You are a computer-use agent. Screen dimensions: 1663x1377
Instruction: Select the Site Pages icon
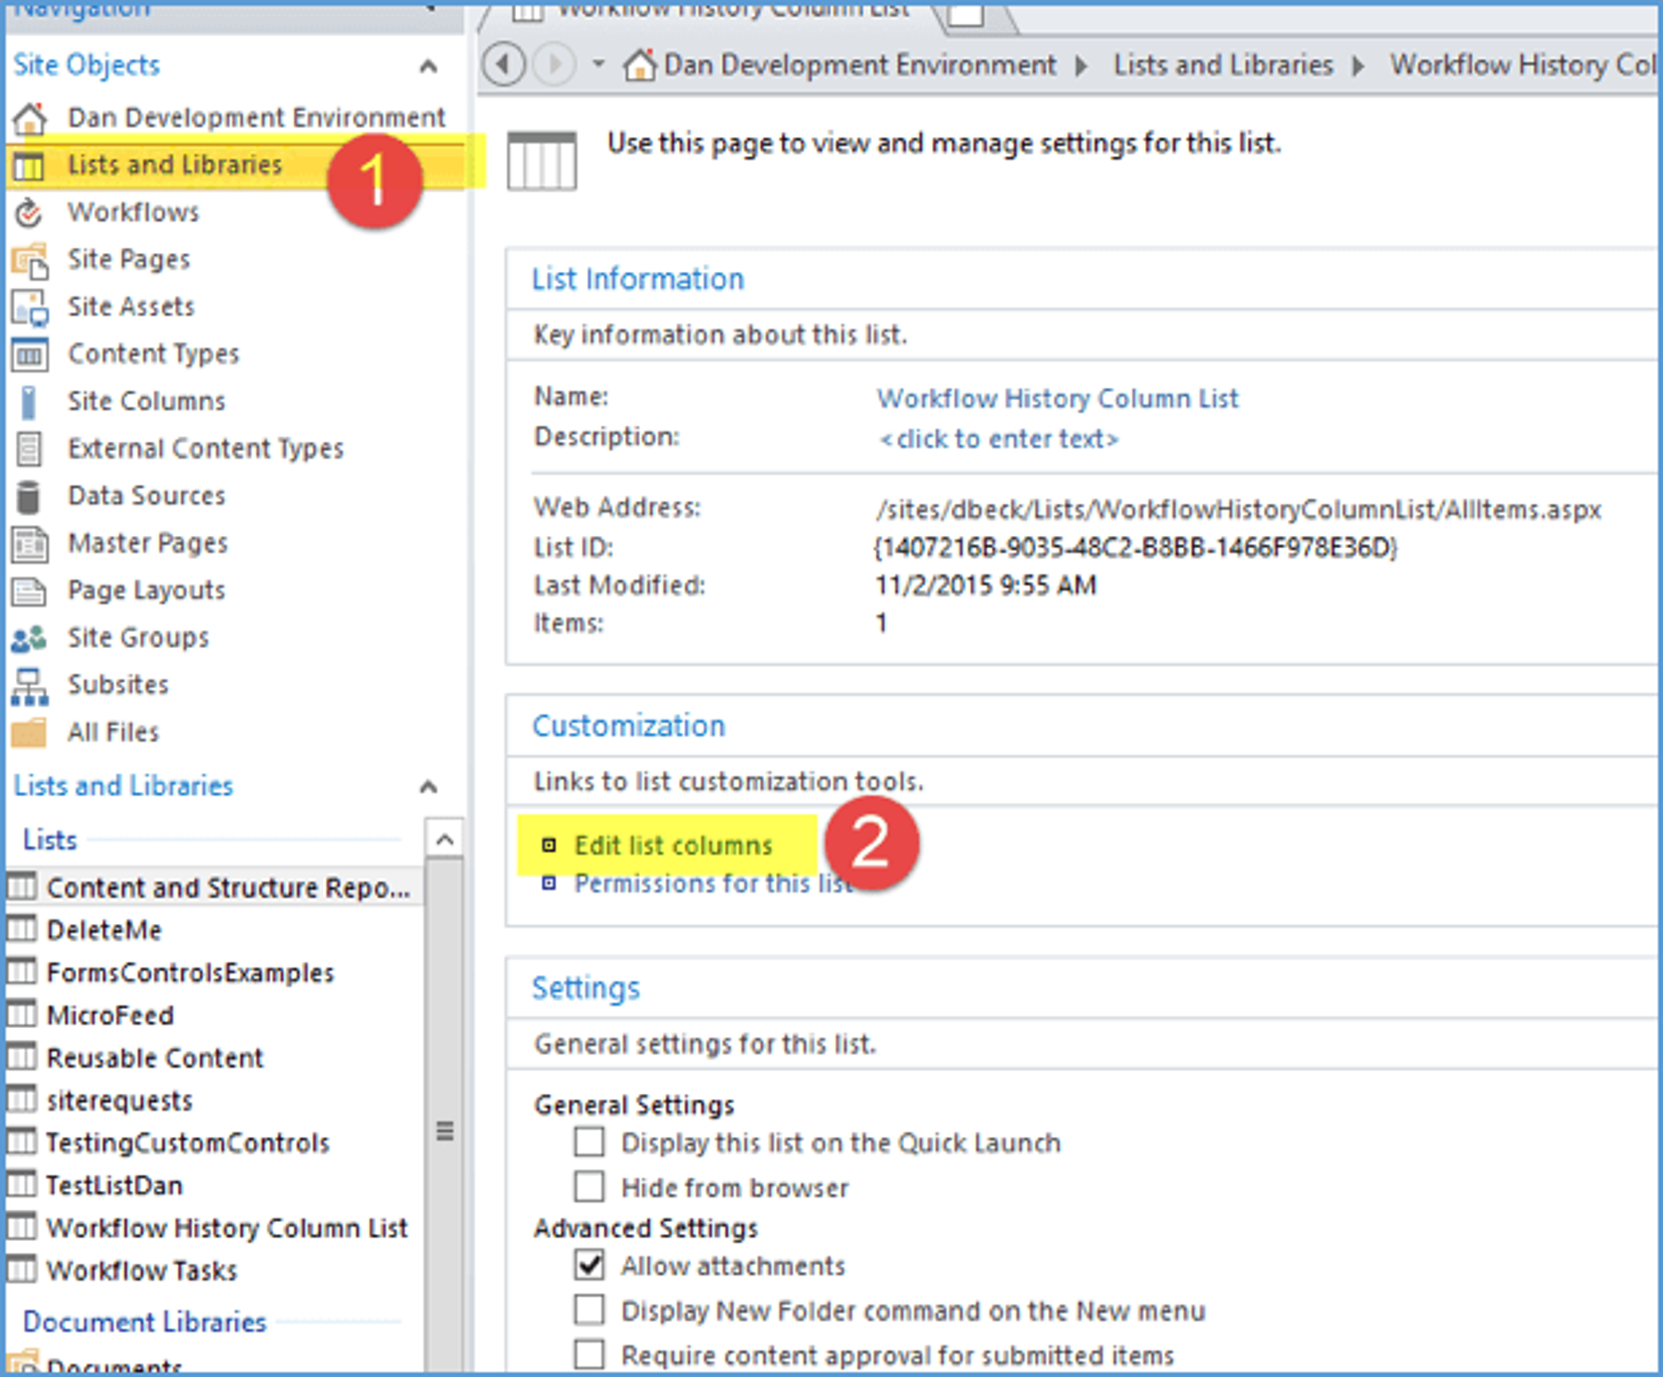29,260
